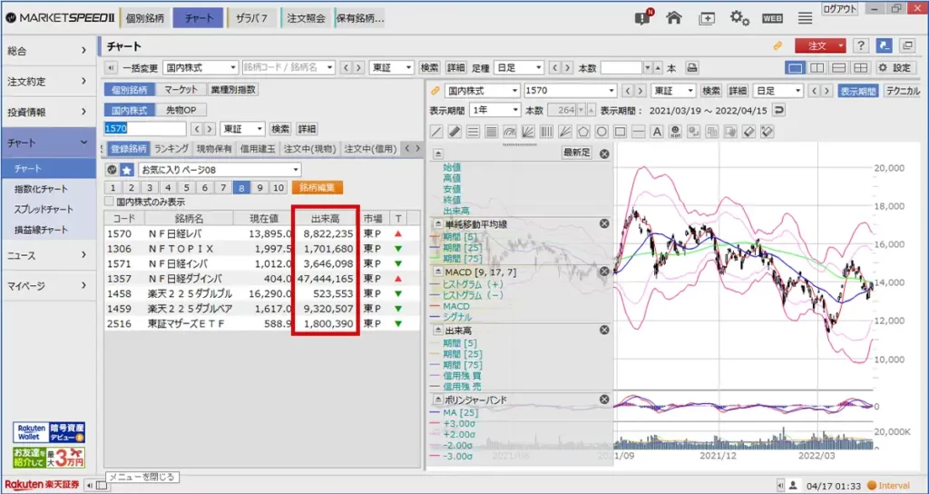929x494 pixels.
Task: Click the favorites star icon
Action: coord(127,170)
